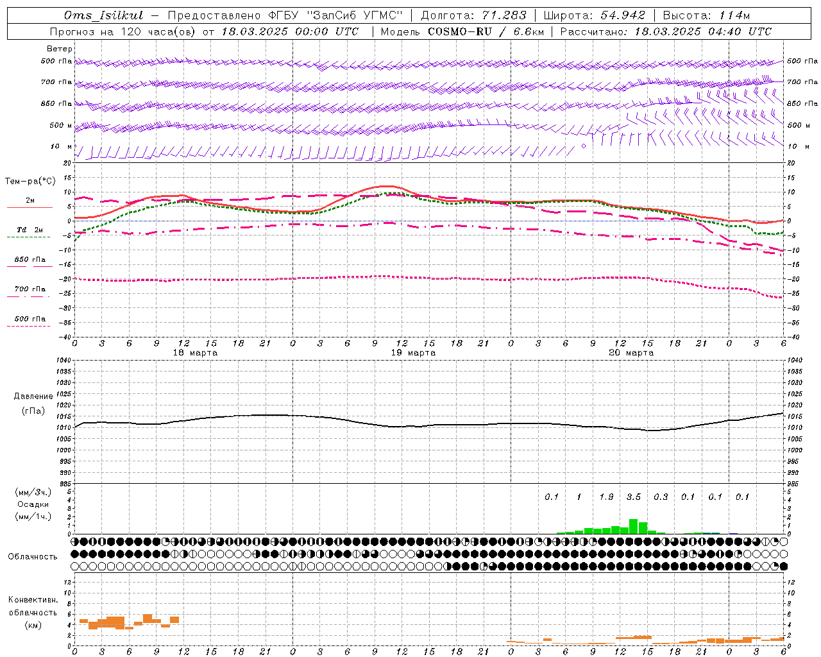Click the 850 гПа temperature legend entry

(x=30, y=259)
